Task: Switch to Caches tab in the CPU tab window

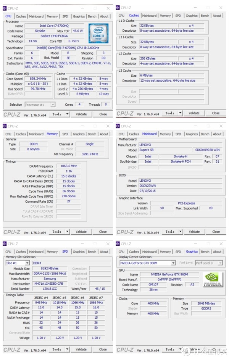Action: [21, 16]
